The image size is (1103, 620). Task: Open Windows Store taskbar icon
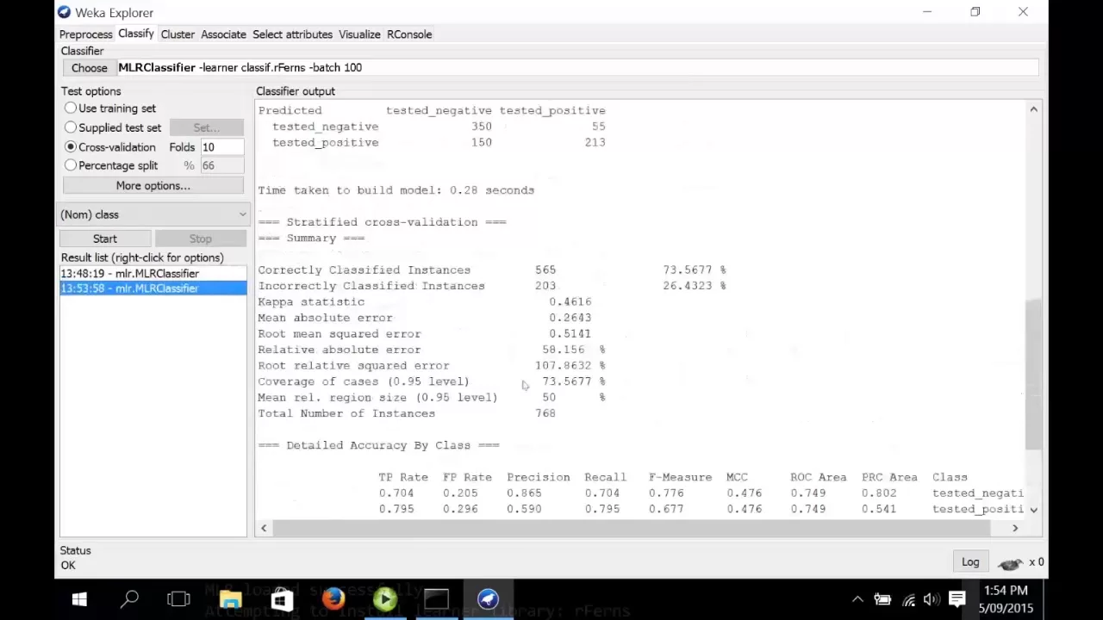point(282,599)
